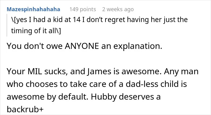Viewport: 211px width, 115px height.
Task: Click the word backrub+ at the end
Action: click(25, 109)
